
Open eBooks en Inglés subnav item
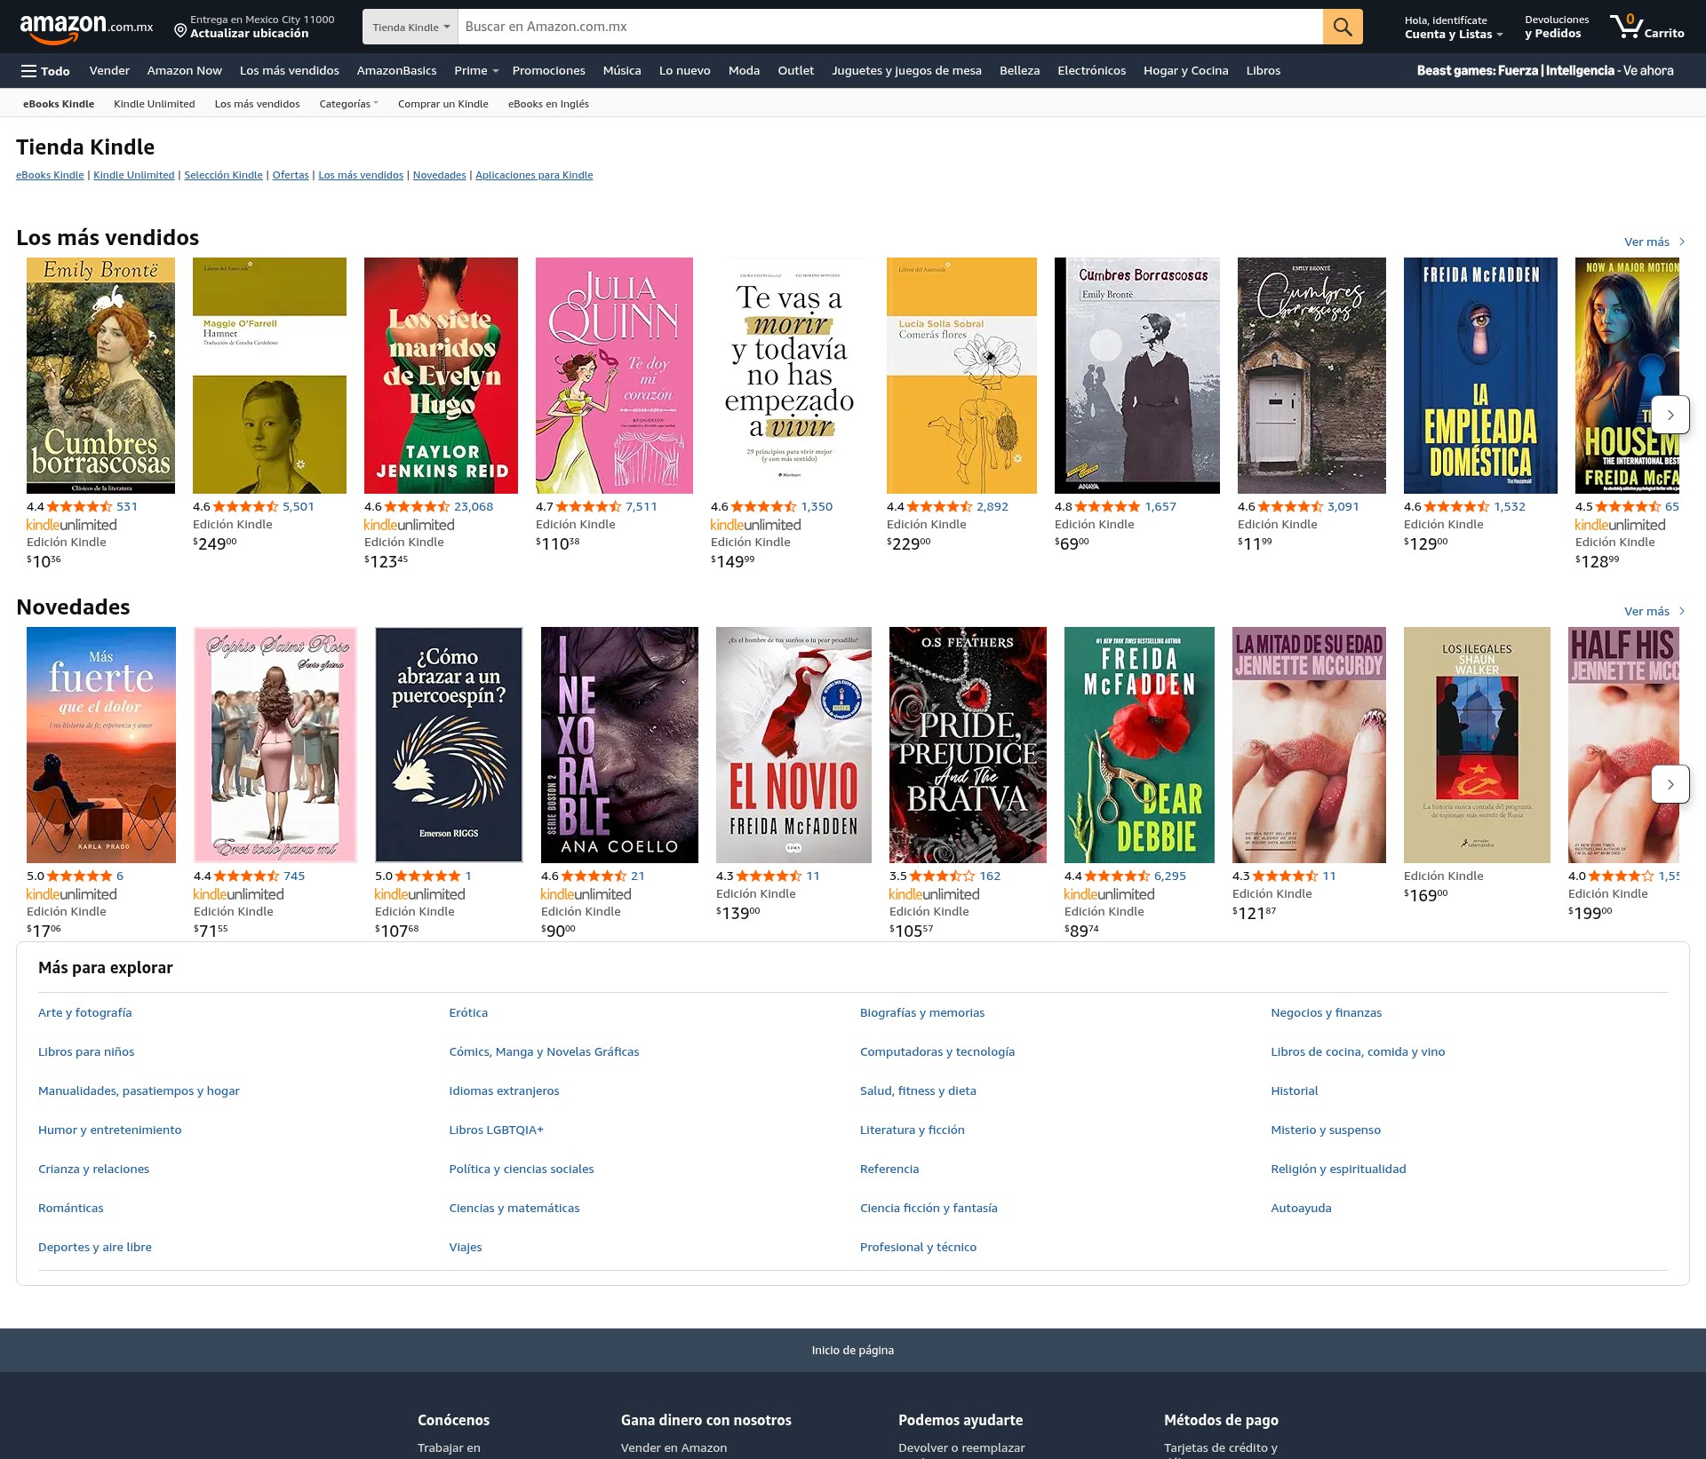coord(548,104)
